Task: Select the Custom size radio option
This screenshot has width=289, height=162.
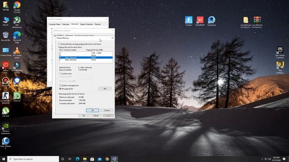Action: [x=60, y=73]
